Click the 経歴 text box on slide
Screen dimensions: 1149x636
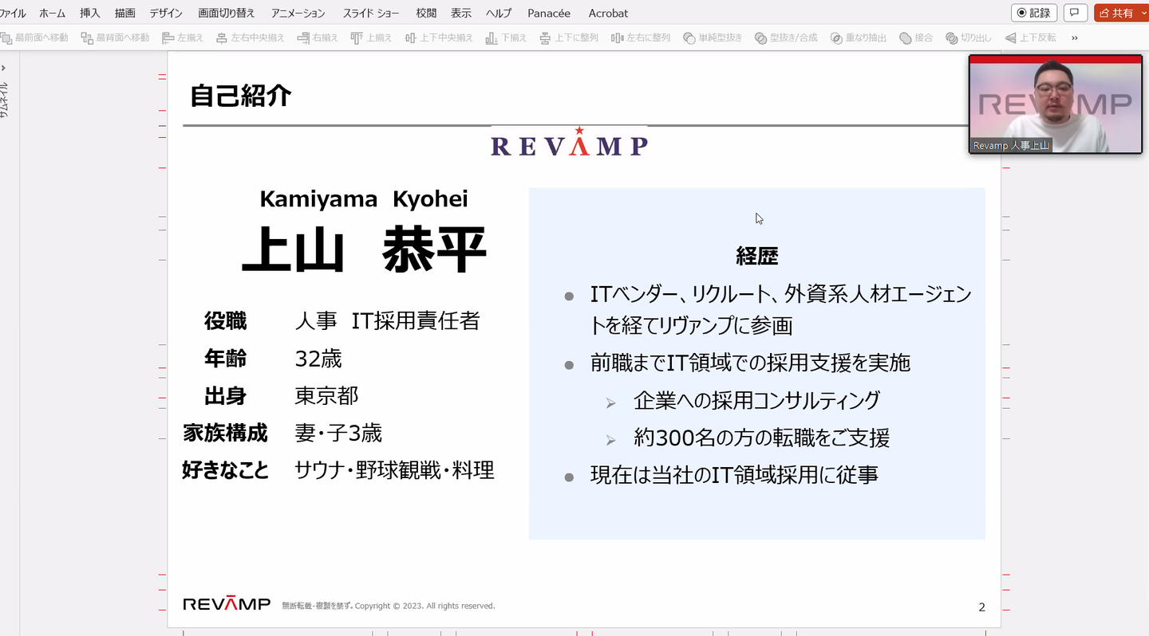click(x=756, y=363)
